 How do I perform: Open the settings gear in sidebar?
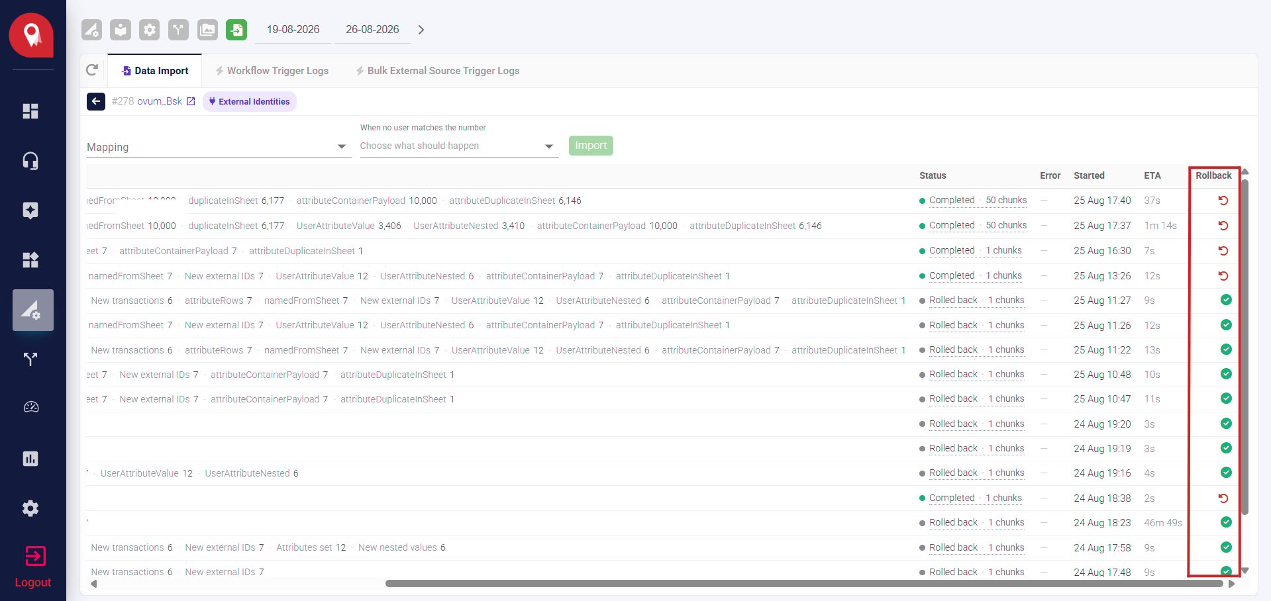[30, 508]
